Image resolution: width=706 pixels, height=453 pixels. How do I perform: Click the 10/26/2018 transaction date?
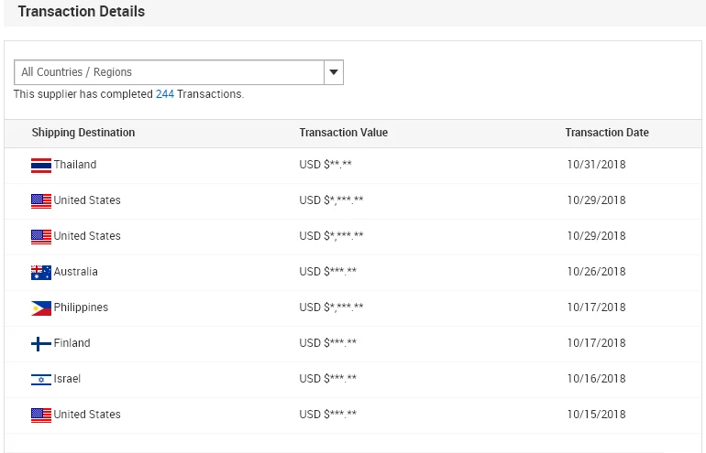coord(596,272)
